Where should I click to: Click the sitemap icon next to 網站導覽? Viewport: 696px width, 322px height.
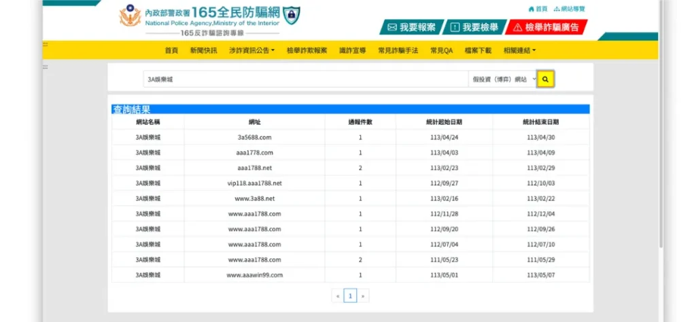(x=557, y=9)
